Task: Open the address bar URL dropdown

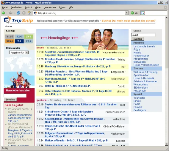Action: [x=127, y=13]
